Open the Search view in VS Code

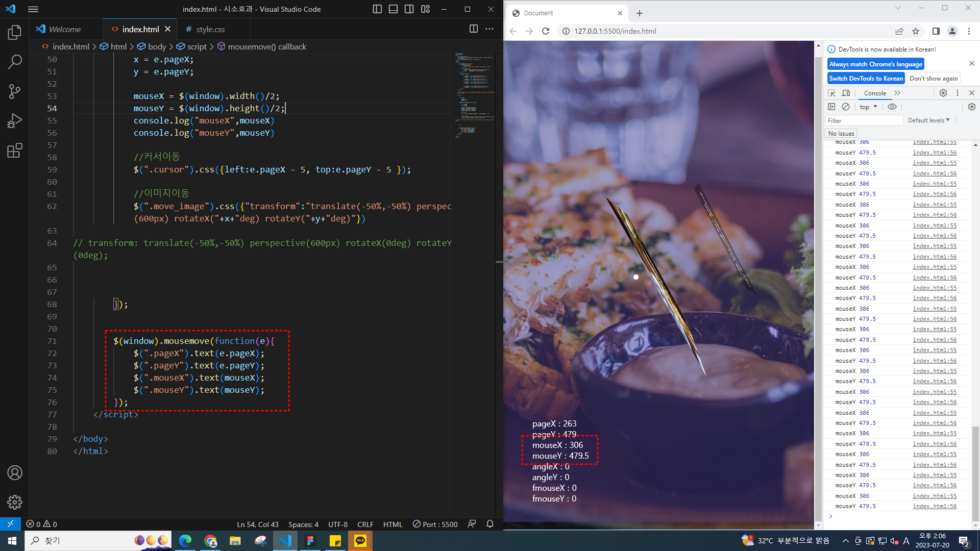pos(14,62)
